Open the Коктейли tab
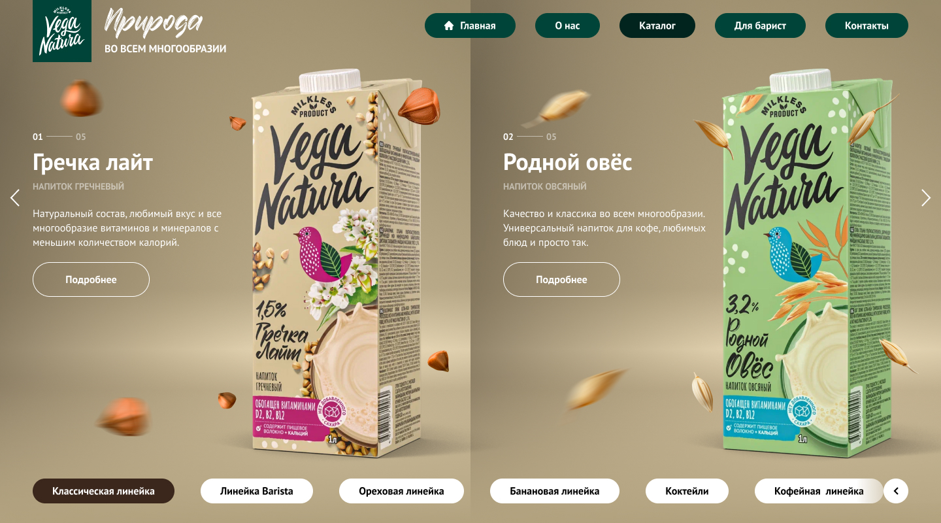 click(x=687, y=491)
